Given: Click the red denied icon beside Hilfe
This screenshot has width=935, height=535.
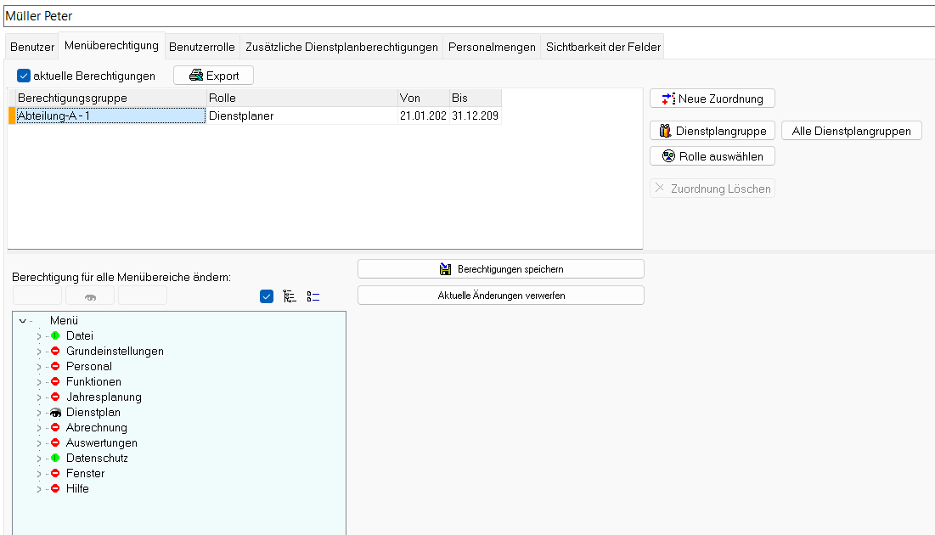Looking at the screenshot, I should pos(55,489).
